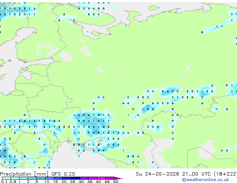Choose the 40–45 mm magenta legend swatch
This screenshot has width=237, height=183.
tap(101, 178)
